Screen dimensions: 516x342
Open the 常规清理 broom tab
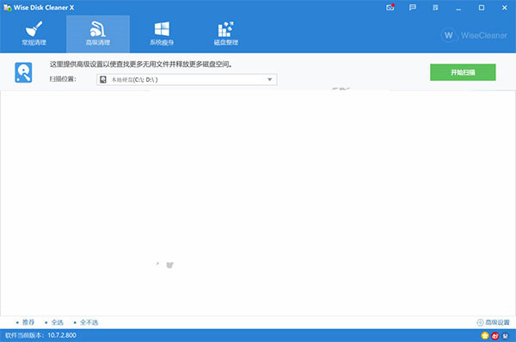34,34
